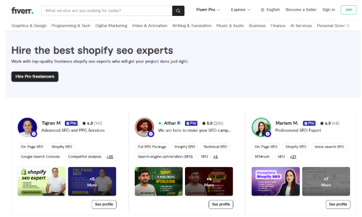This screenshot has height=217, width=362.
Task: Click Pro badge next to Tigran M
Action: [71, 123]
